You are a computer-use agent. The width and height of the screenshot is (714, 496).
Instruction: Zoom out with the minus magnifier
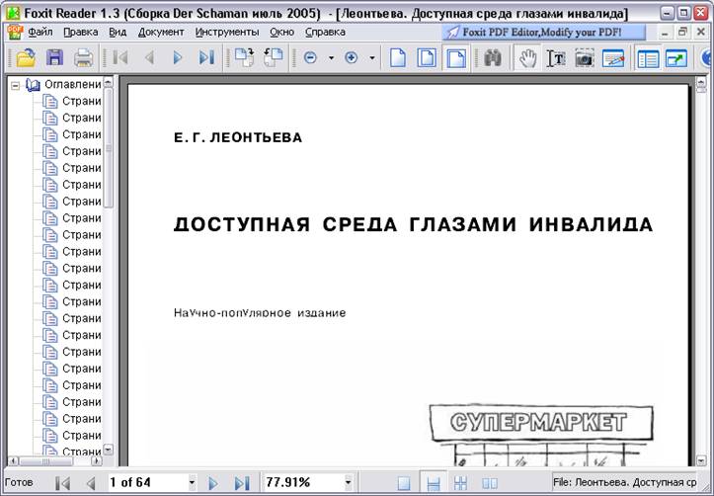[310, 58]
